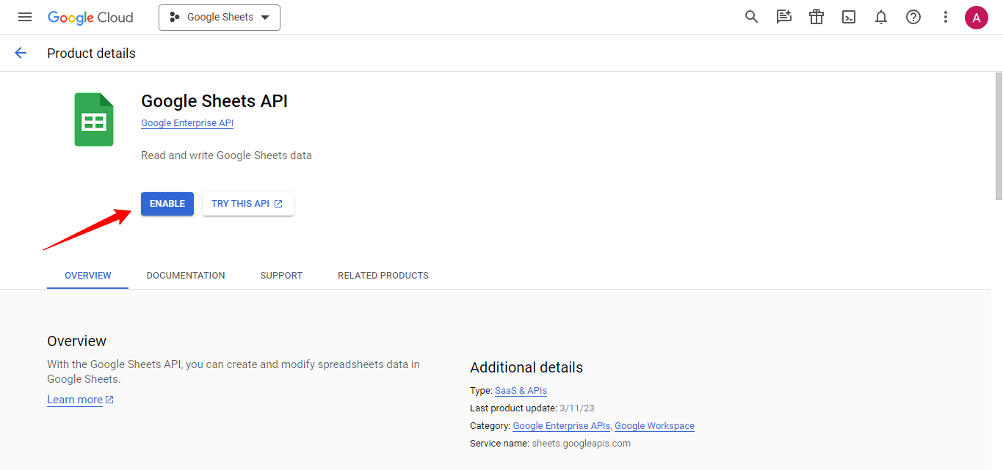1003x470 pixels.
Task: Switch to the Support tab
Action: coord(281,276)
